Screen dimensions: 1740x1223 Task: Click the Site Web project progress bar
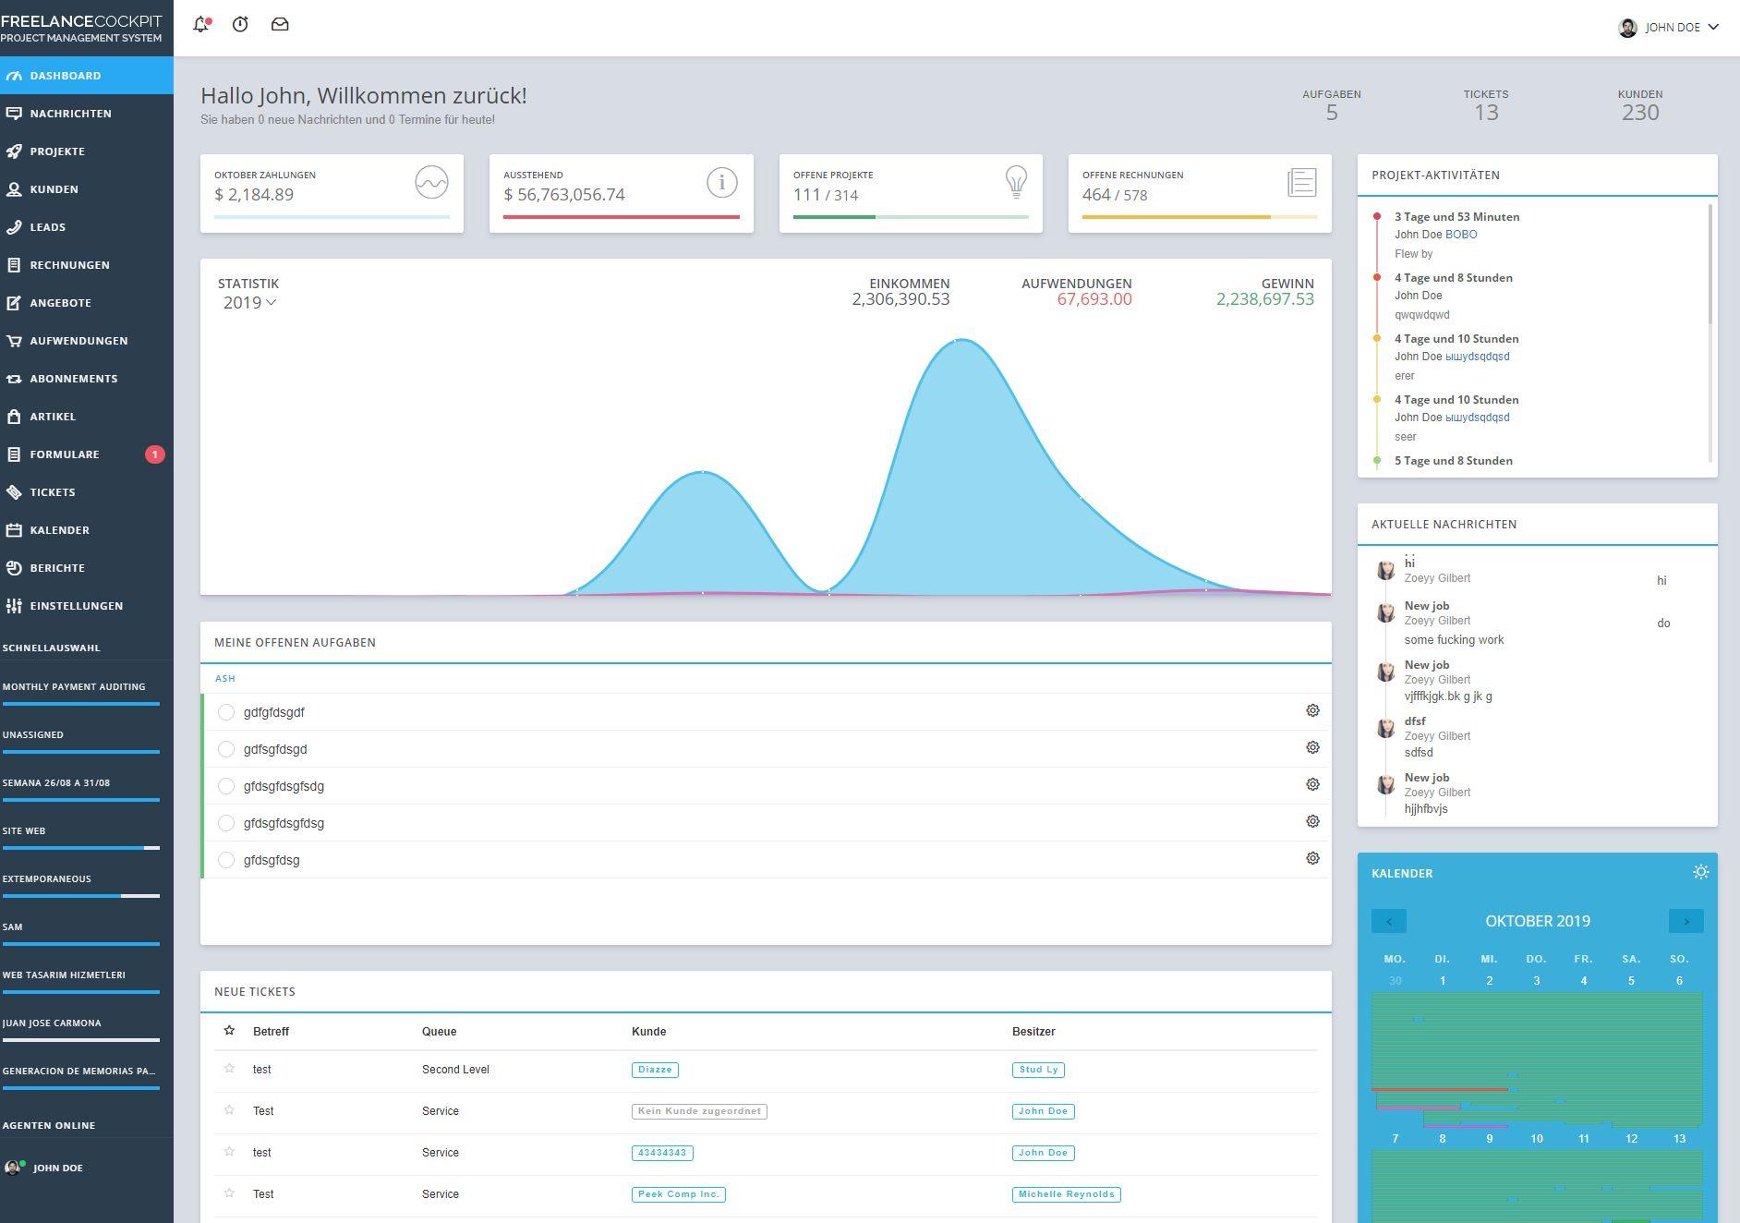pyautogui.click(x=81, y=848)
